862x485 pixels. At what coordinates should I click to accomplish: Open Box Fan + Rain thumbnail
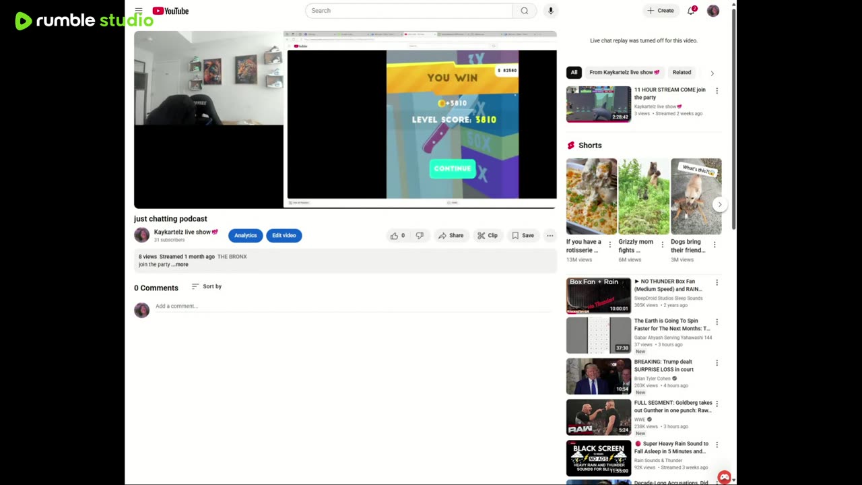coord(599,296)
